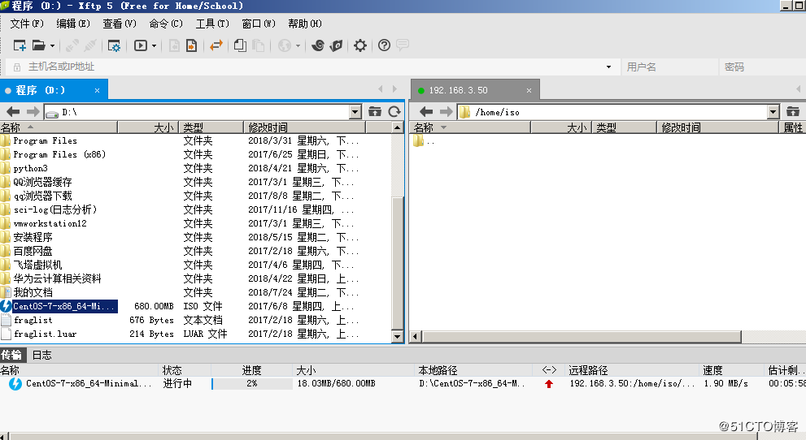Close the 程序 (D:) tab
806x440 pixels.
[x=97, y=90]
